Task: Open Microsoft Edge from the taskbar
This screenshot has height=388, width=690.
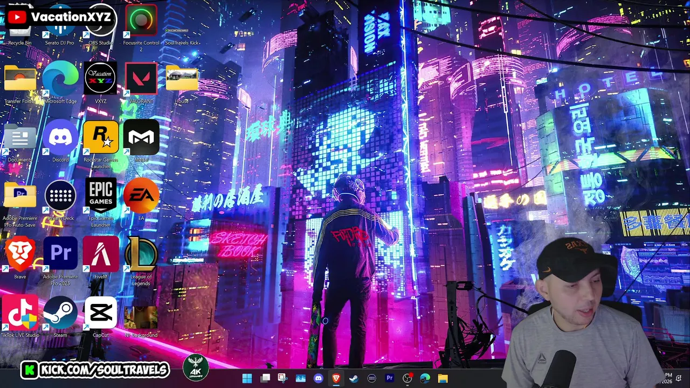Action: 425,378
